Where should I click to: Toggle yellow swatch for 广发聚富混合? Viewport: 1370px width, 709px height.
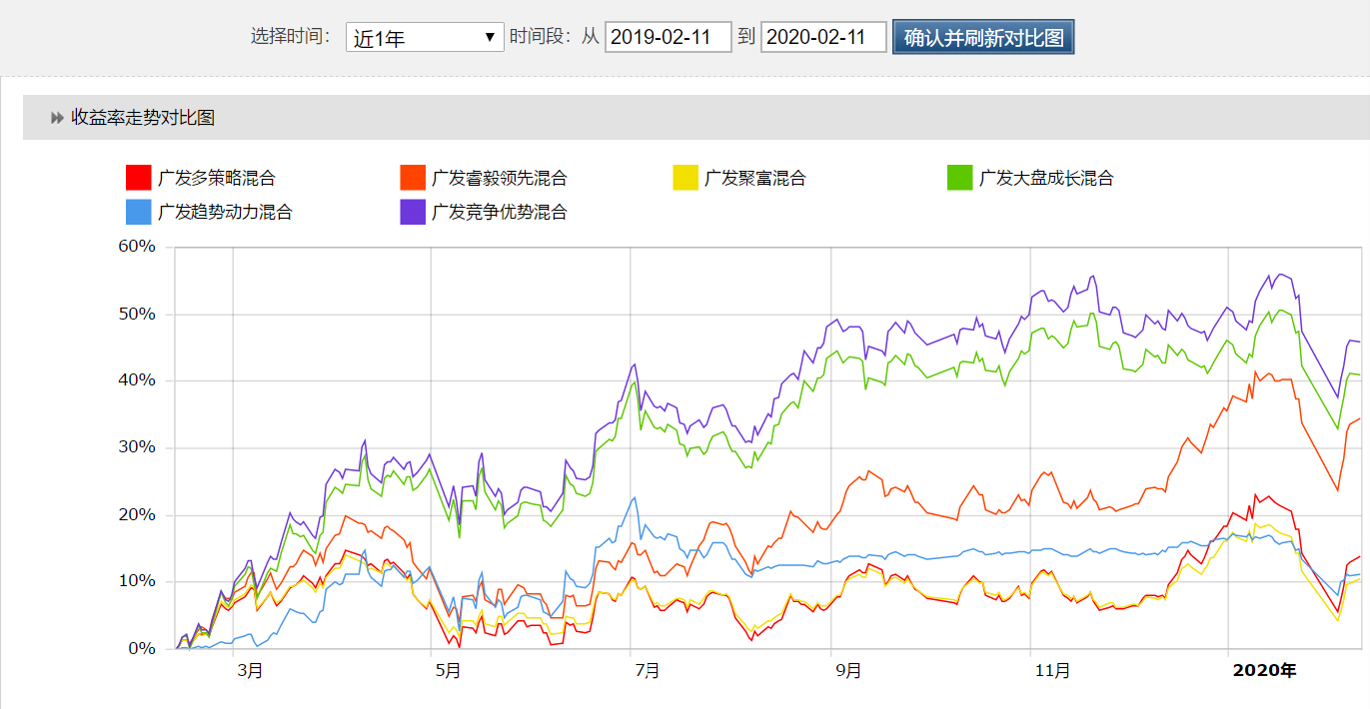pos(685,178)
